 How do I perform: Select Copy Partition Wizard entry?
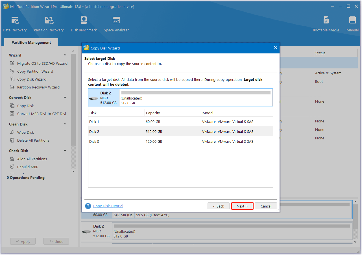pyautogui.click(x=35, y=71)
